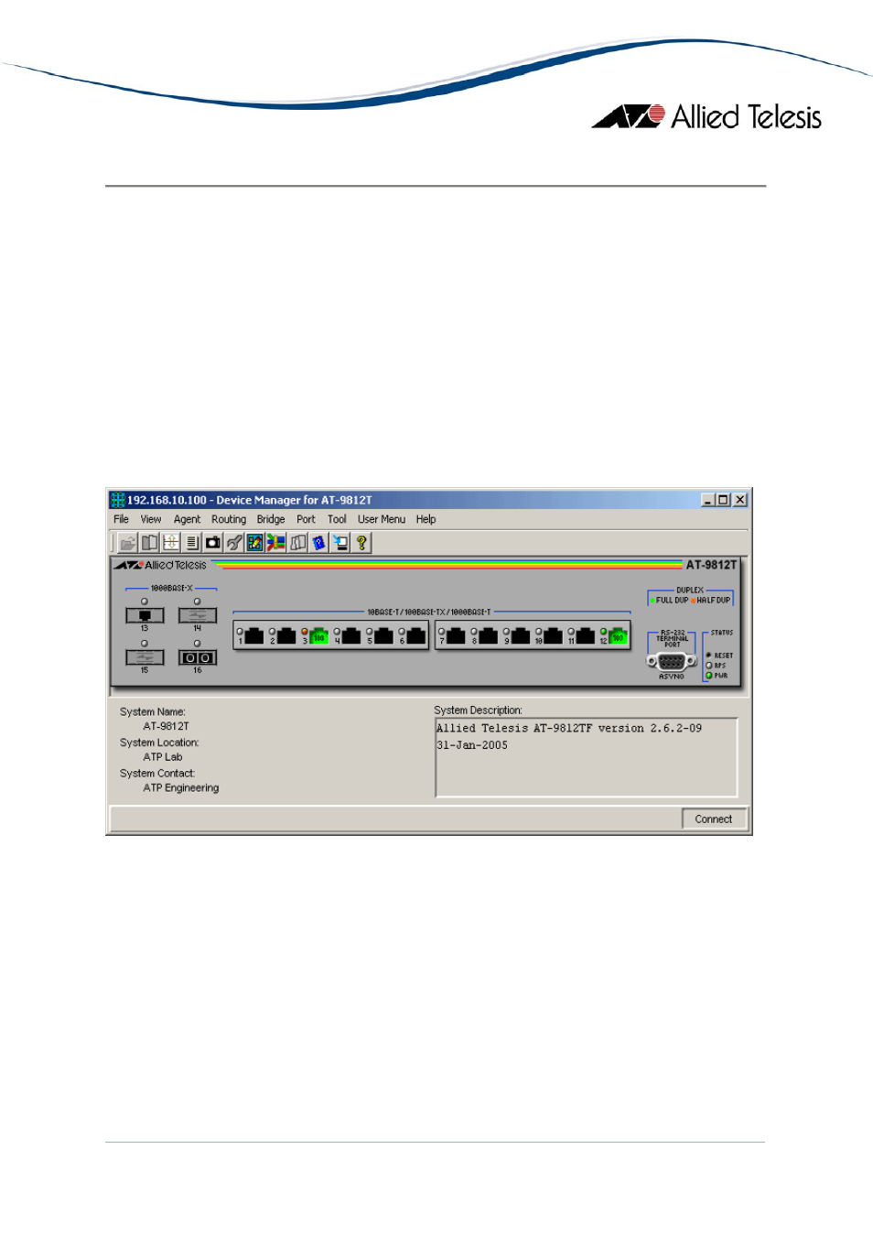The height and width of the screenshot is (1236, 873).
Task: Click the RPS status LED
Action: [709, 666]
